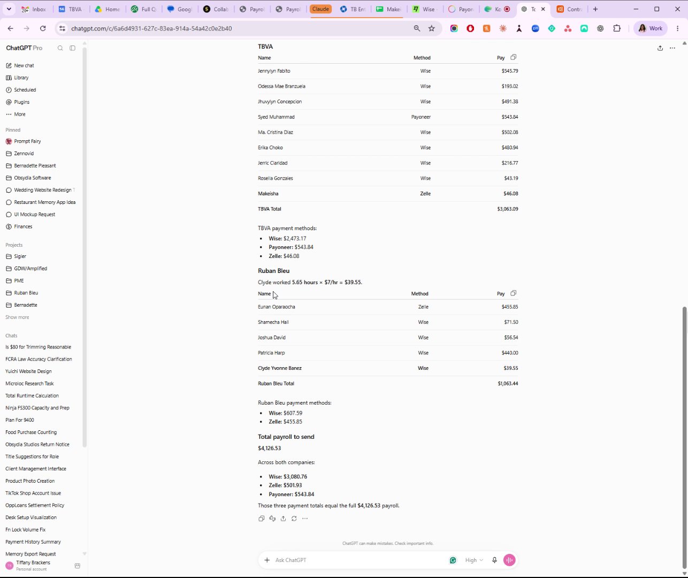The width and height of the screenshot is (688, 578).
Task: Open more actions ellipsis below the response
Action: [x=305, y=519]
